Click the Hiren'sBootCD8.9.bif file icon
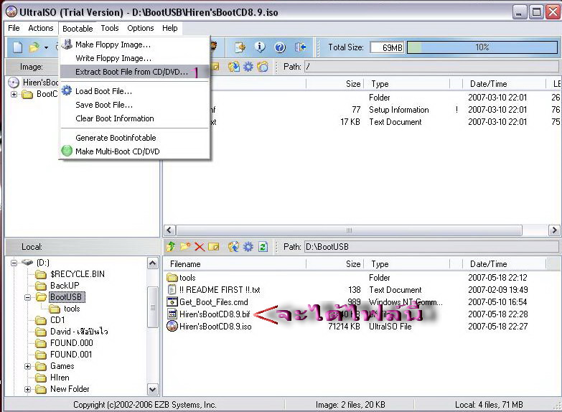 (x=172, y=314)
